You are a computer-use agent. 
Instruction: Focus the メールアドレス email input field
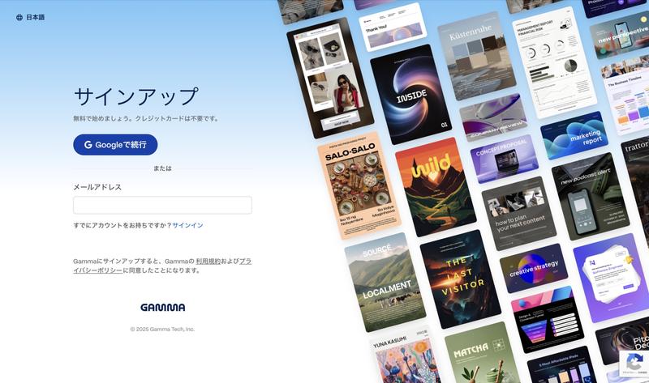tap(162, 206)
